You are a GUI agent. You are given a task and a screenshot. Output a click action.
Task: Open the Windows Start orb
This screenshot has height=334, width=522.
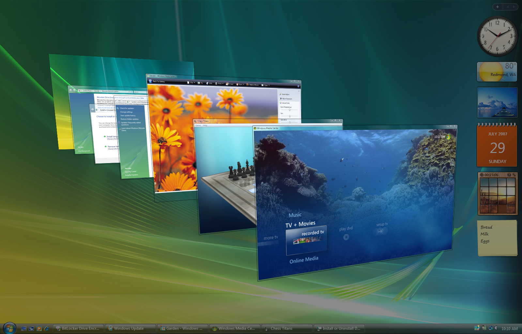(x=9, y=328)
